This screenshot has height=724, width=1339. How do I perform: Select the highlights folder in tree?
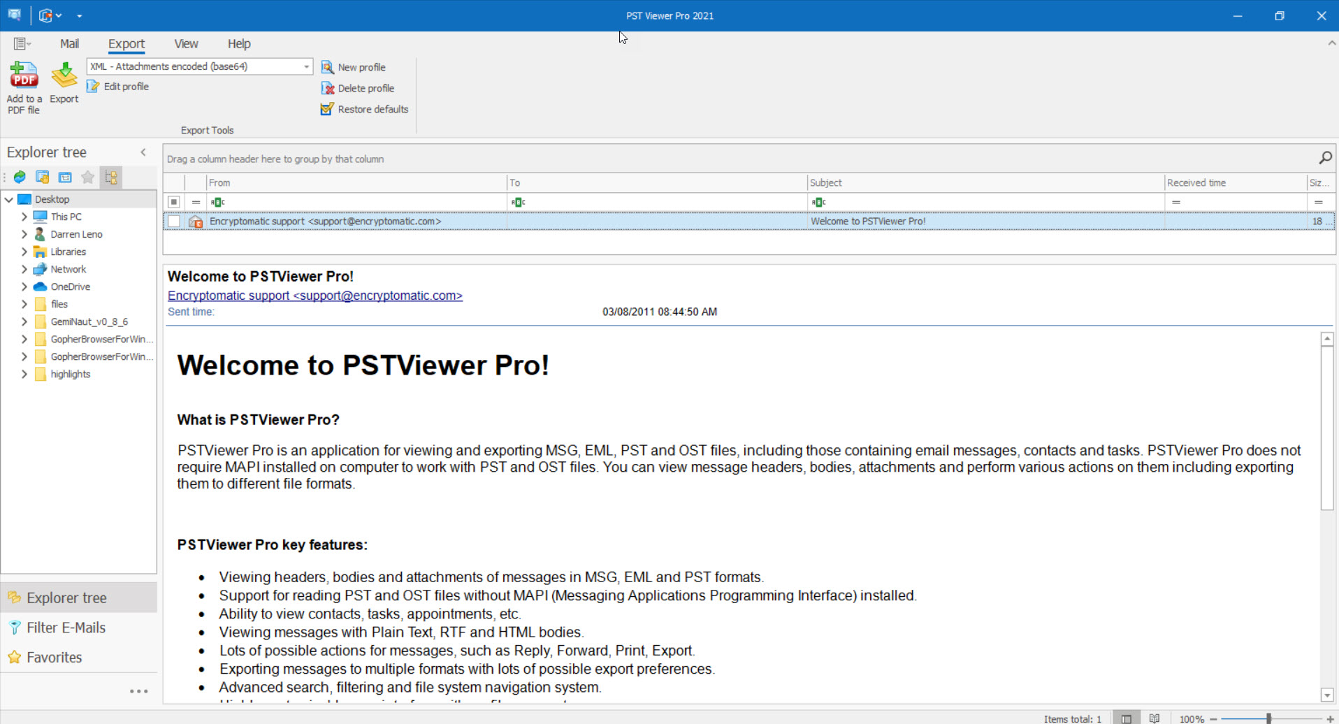(70, 374)
